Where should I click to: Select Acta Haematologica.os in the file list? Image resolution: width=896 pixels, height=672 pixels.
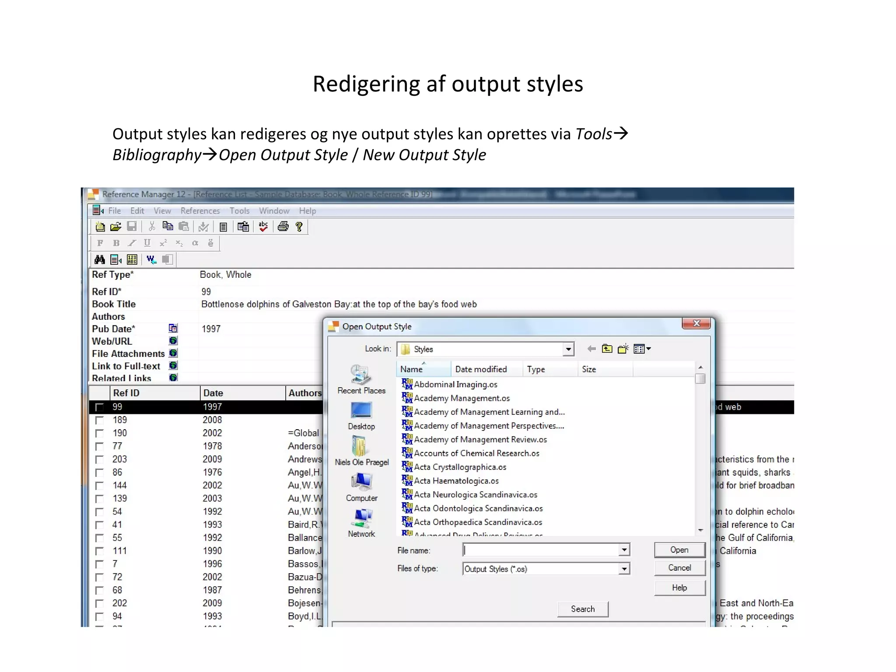(x=456, y=481)
